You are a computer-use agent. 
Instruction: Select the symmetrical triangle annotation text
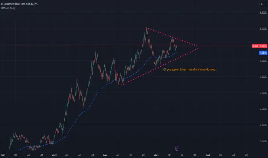(x=189, y=69)
